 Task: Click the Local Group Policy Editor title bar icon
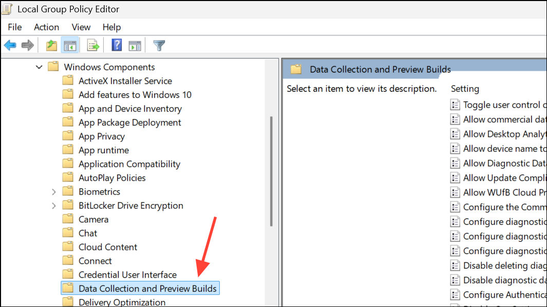point(7,8)
